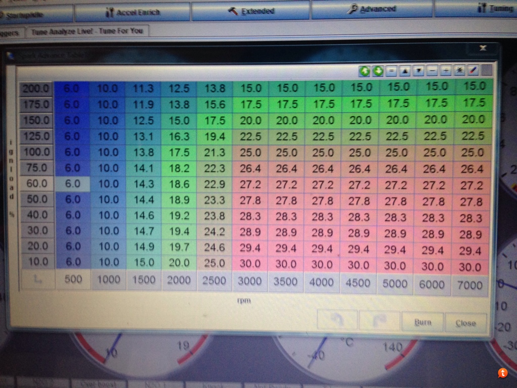Viewport: 517px width, 388px height.
Task: Click the 10.0 load axis bin
Action: click(x=38, y=262)
